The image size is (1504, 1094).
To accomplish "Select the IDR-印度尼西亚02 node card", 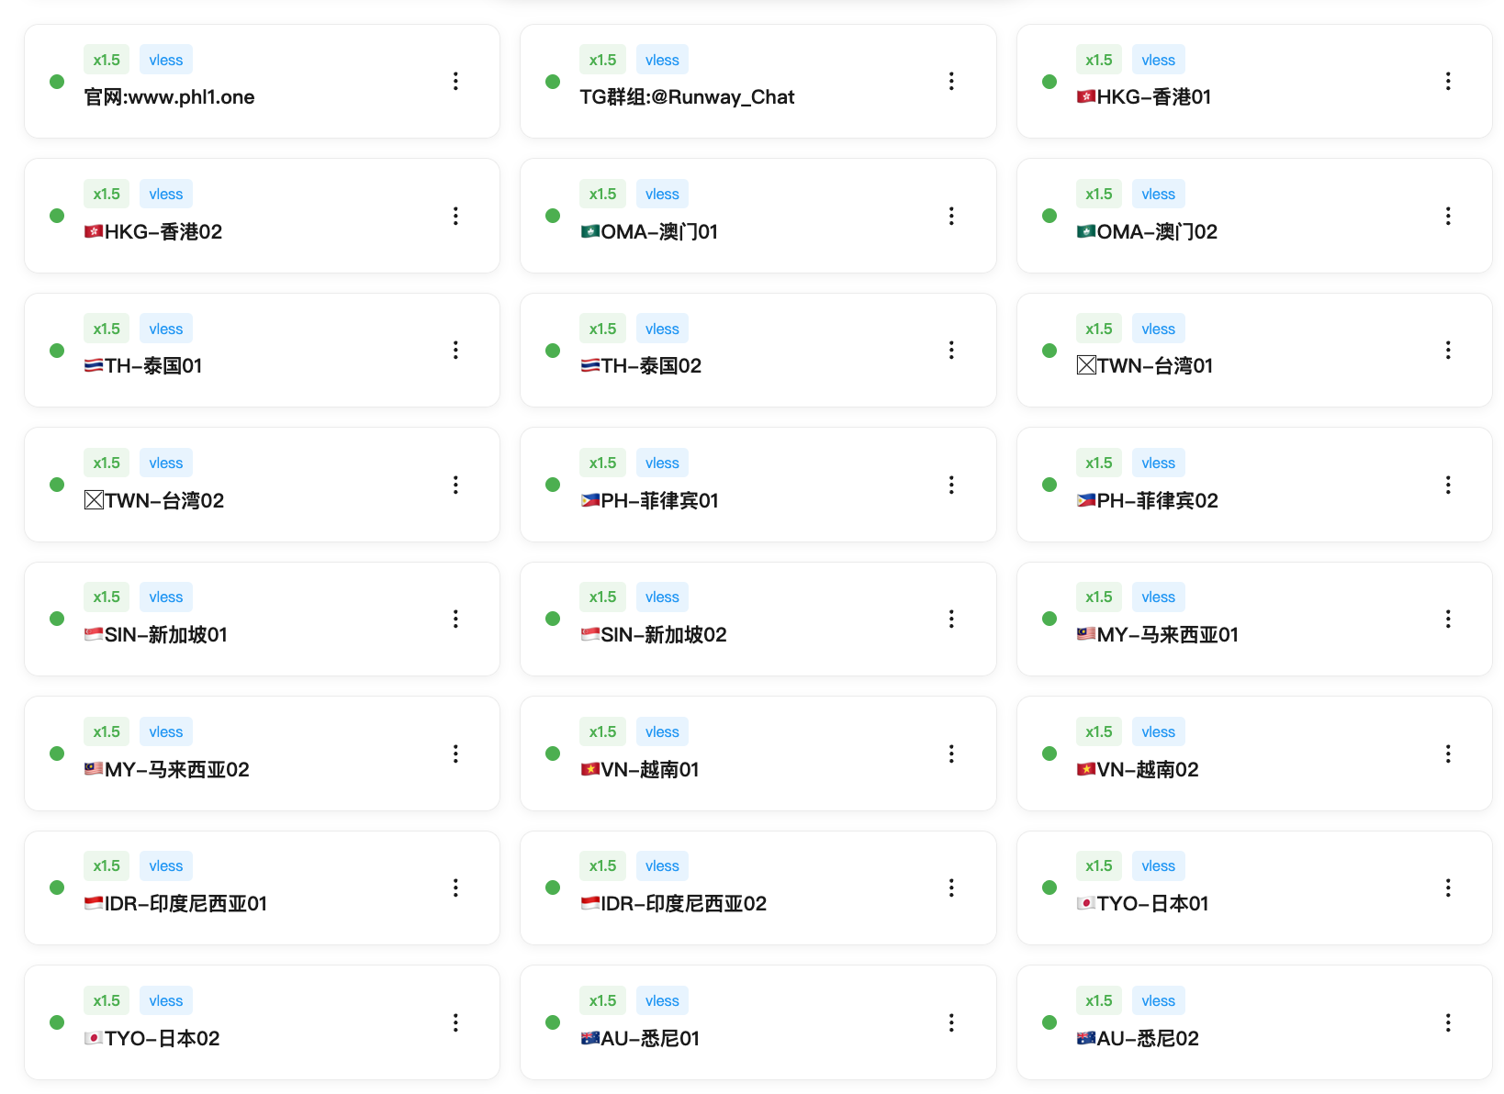I will point(758,887).
